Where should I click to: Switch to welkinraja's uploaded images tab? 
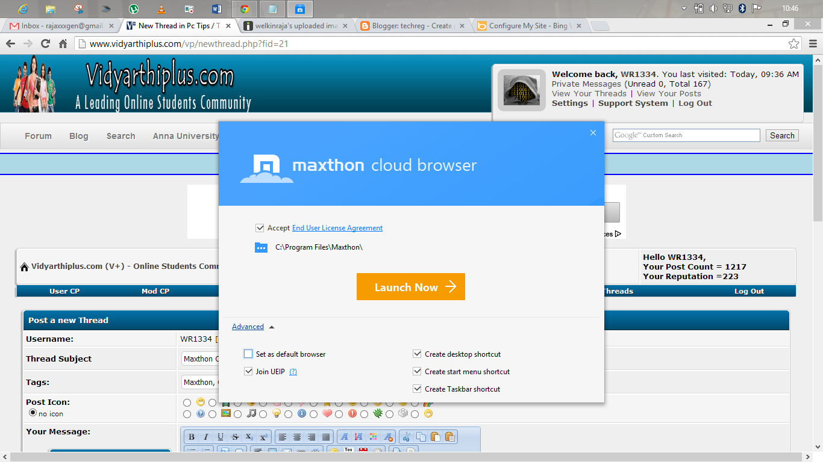(x=296, y=26)
